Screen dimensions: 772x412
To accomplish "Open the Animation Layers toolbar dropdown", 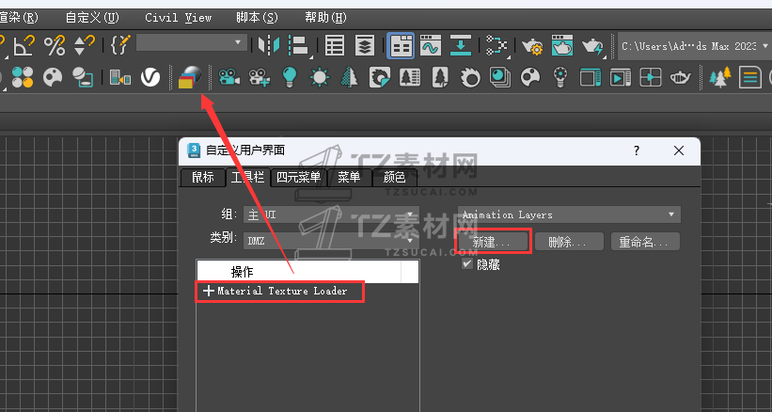I will click(x=569, y=215).
